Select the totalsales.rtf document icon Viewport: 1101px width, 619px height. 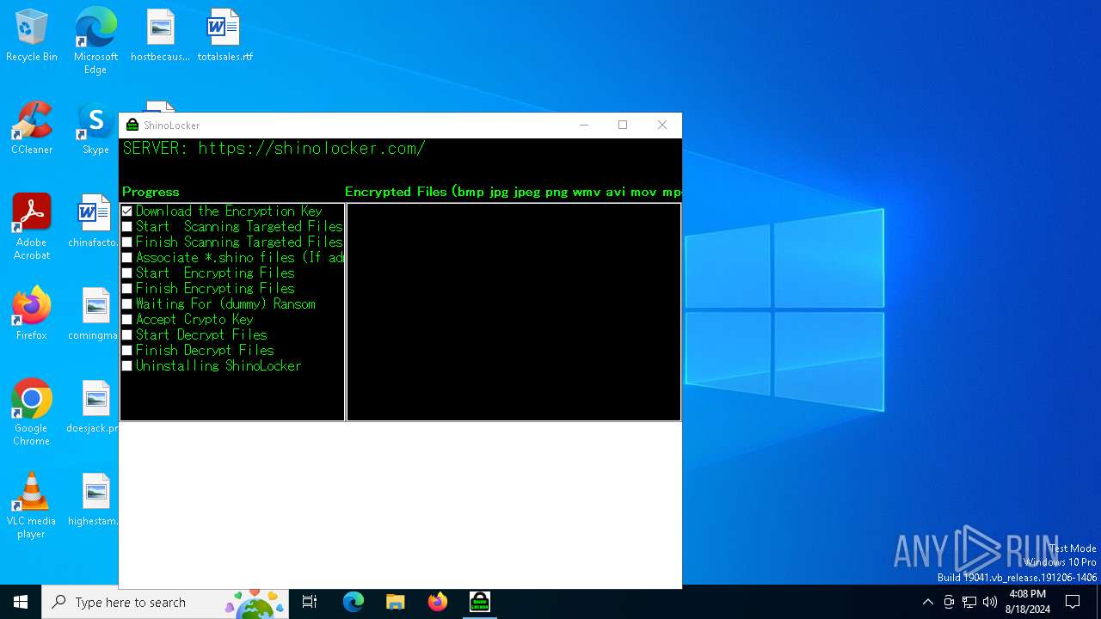pos(225,36)
